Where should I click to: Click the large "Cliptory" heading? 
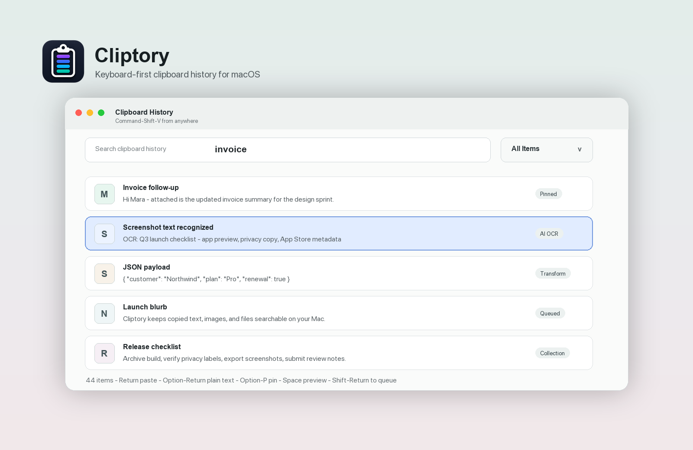(132, 55)
